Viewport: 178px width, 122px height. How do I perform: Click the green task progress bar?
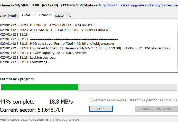(x=89, y=87)
